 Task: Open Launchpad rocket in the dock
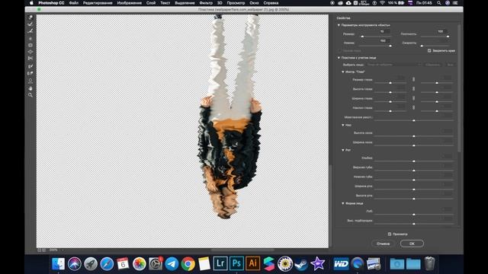click(91, 264)
